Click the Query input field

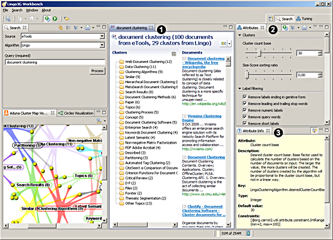click(55, 62)
